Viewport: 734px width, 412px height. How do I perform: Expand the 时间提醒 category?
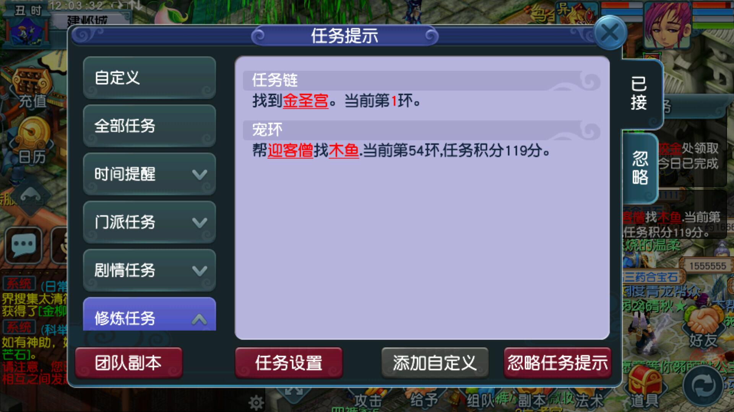point(149,174)
